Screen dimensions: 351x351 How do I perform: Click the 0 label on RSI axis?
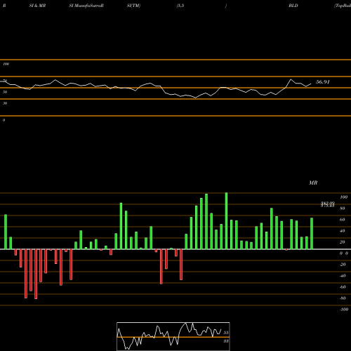coord(4,120)
